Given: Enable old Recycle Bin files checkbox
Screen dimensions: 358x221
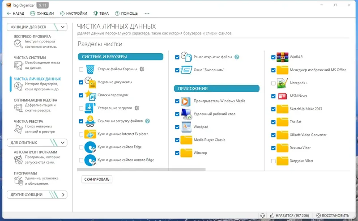Looking at the screenshot, I should pos(81,69).
